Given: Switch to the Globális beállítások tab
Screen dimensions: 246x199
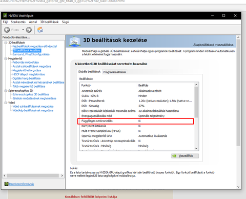Looking at the screenshot, I should pos(89,72).
